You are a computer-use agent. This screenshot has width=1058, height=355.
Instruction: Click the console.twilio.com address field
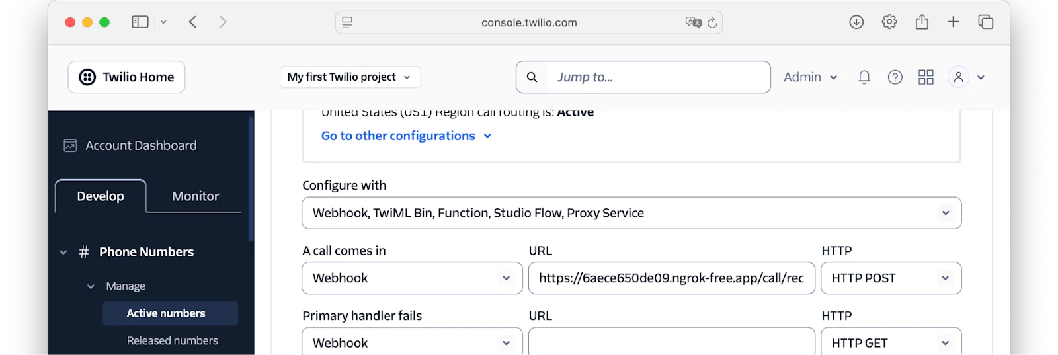529,22
